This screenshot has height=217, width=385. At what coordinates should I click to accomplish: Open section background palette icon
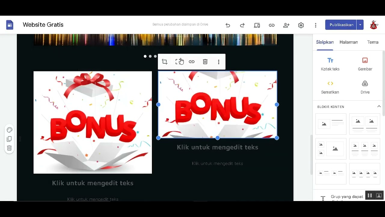[9, 130]
